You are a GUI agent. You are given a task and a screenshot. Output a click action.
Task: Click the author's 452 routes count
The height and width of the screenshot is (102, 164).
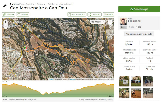[x=131, y=27]
